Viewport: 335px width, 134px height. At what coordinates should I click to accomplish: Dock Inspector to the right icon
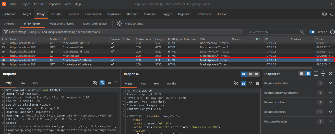[308, 74]
